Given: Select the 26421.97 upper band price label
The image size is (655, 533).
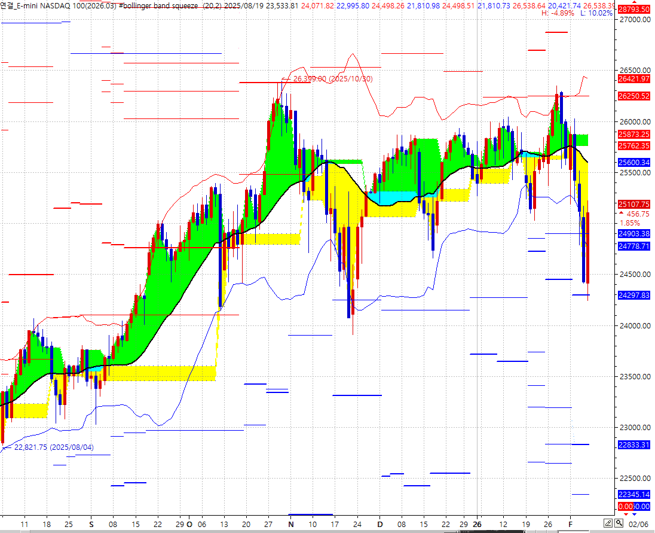Looking at the screenshot, I should pos(633,78).
